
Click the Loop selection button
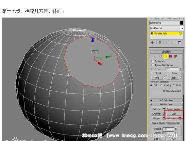(173, 78)
